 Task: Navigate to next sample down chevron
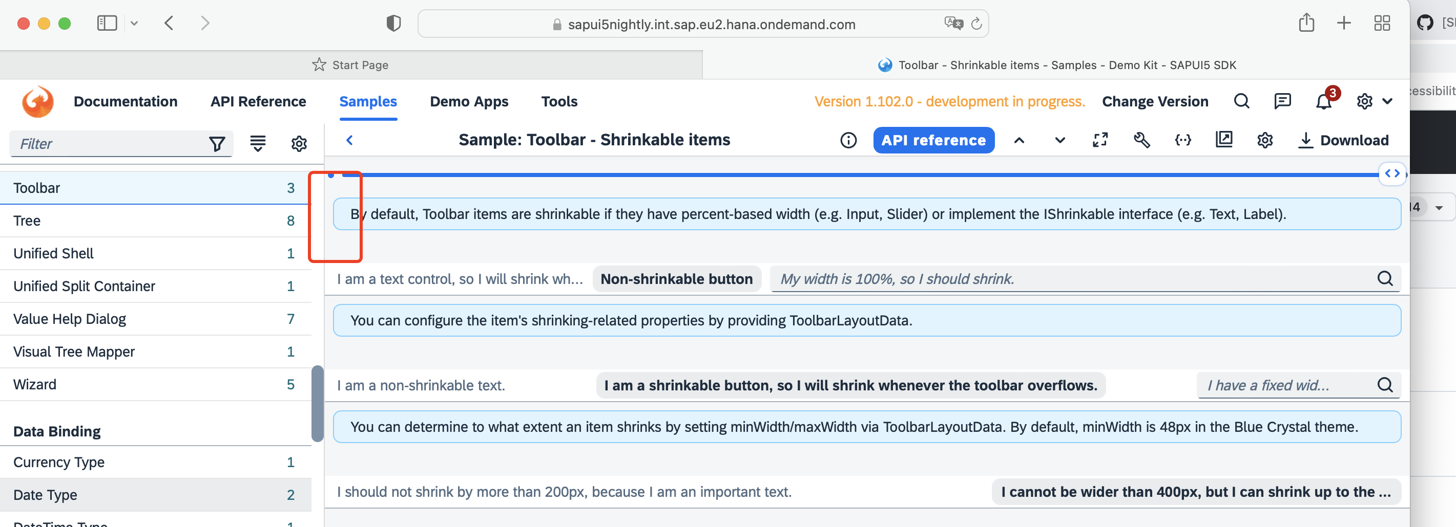pos(1060,141)
